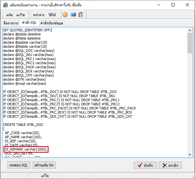Viewport: 195px width, 179px height.
Task: Switch to the คำสั่งเรียงข้อมูล tab
Action: (x=52, y=23)
